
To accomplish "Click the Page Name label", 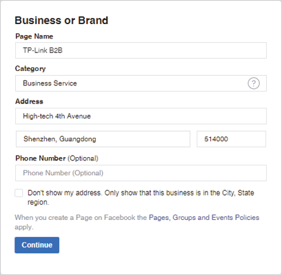I will (34, 37).
